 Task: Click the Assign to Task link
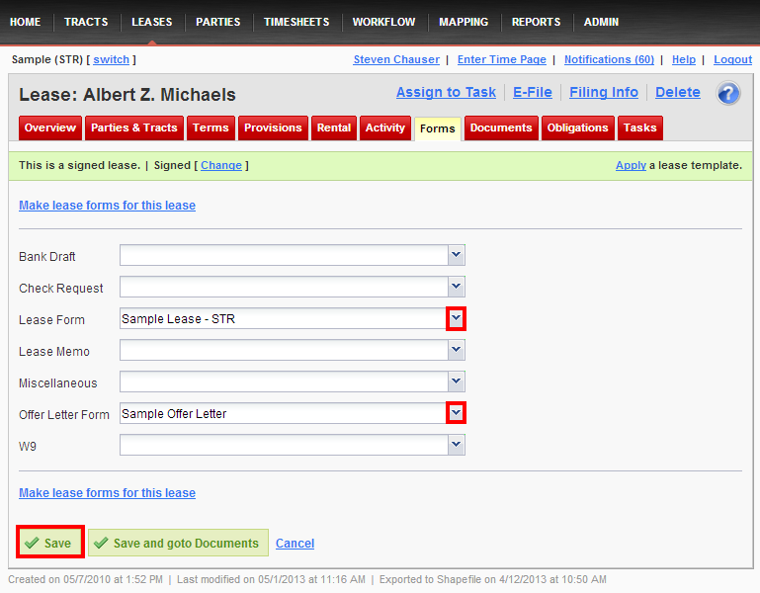click(446, 92)
